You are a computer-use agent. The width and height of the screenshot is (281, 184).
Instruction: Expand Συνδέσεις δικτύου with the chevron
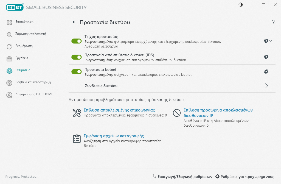coord(266,86)
